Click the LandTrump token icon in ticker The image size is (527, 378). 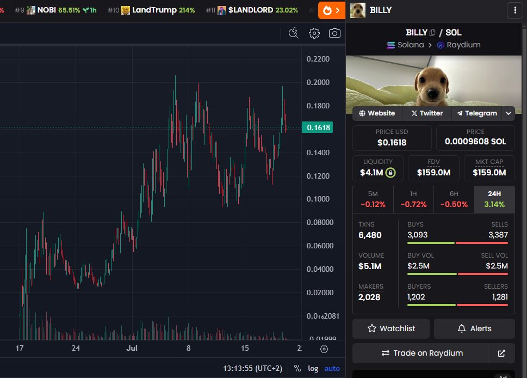126,10
